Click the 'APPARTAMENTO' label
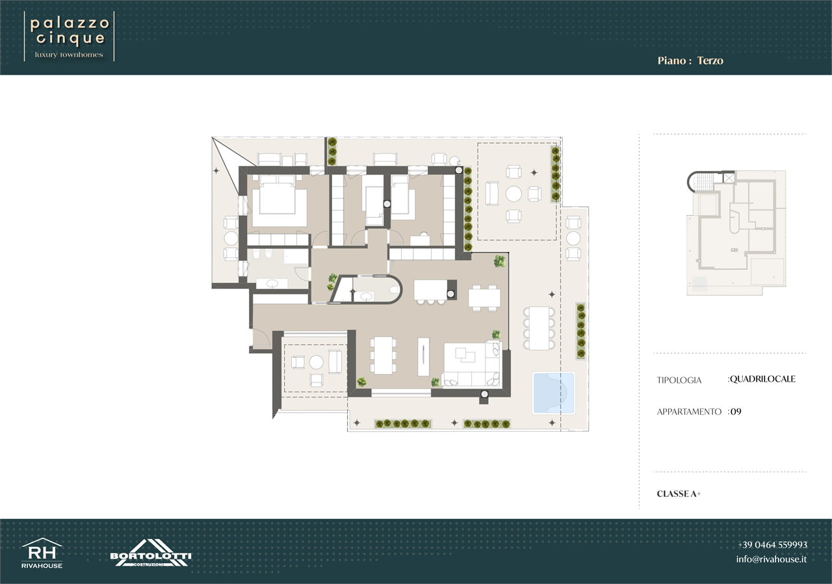This screenshot has height=584, width=832. [x=689, y=412]
